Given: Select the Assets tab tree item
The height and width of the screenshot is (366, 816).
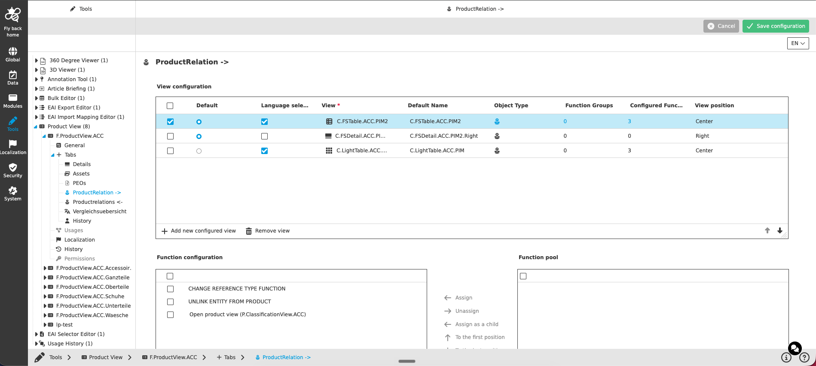Looking at the screenshot, I should click(x=81, y=174).
